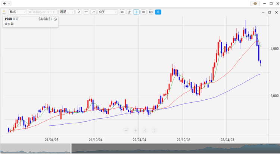
Task: Open tab list dropdown arrow beside plus
Action: pos(9,3)
